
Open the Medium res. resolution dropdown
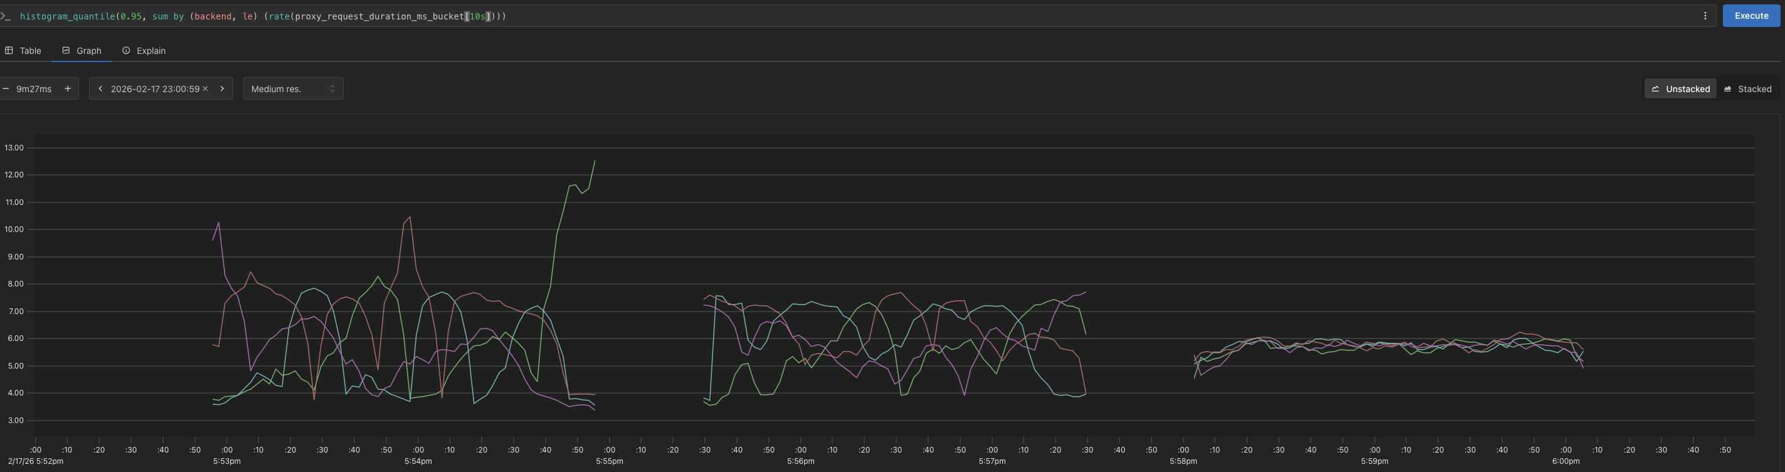[x=292, y=88]
